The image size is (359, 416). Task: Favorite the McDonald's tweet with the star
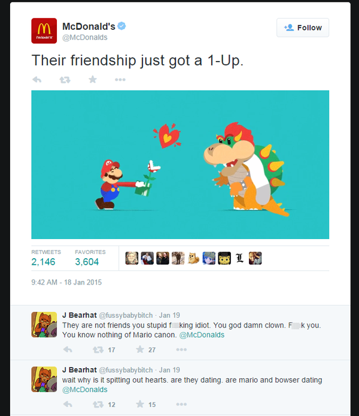pyautogui.click(x=93, y=79)
